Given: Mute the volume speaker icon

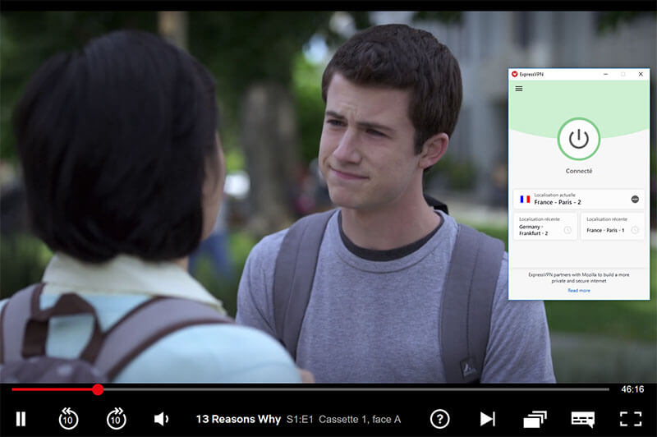Looking at the screenshot, I should pos(161,419).
